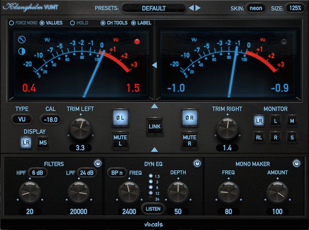Viewport: 309px width, 230px height.
Task: Open the Dyn EQ mode selector BP n
Action: 117,173
